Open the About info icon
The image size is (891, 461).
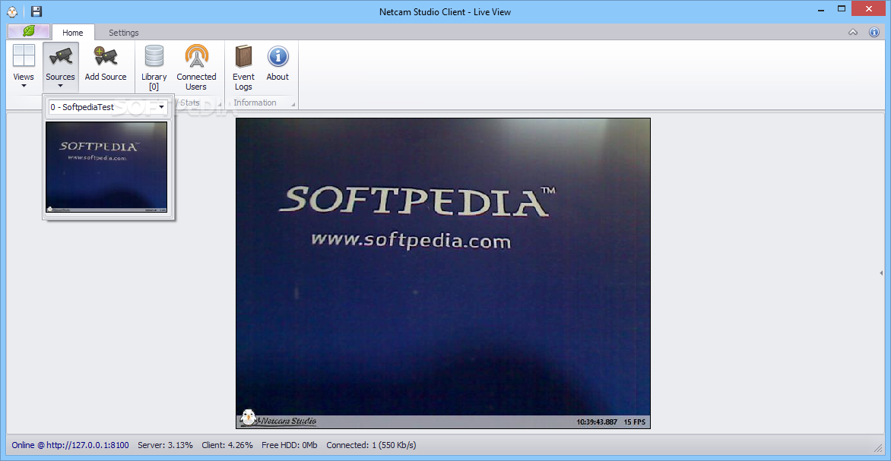(x=278, y=55)
